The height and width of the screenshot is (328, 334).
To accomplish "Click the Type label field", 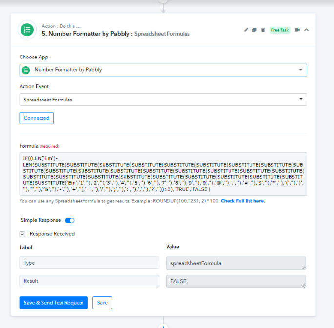I will (89, 263).
